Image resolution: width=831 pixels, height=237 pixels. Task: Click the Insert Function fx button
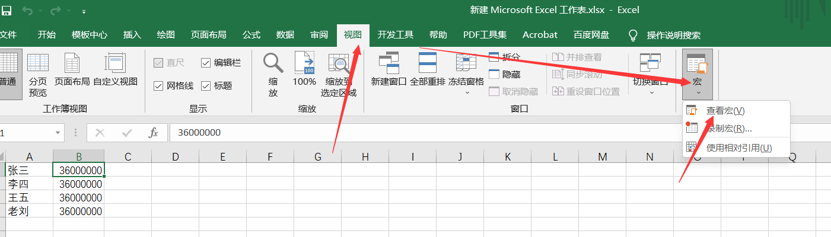click(153, 133)
